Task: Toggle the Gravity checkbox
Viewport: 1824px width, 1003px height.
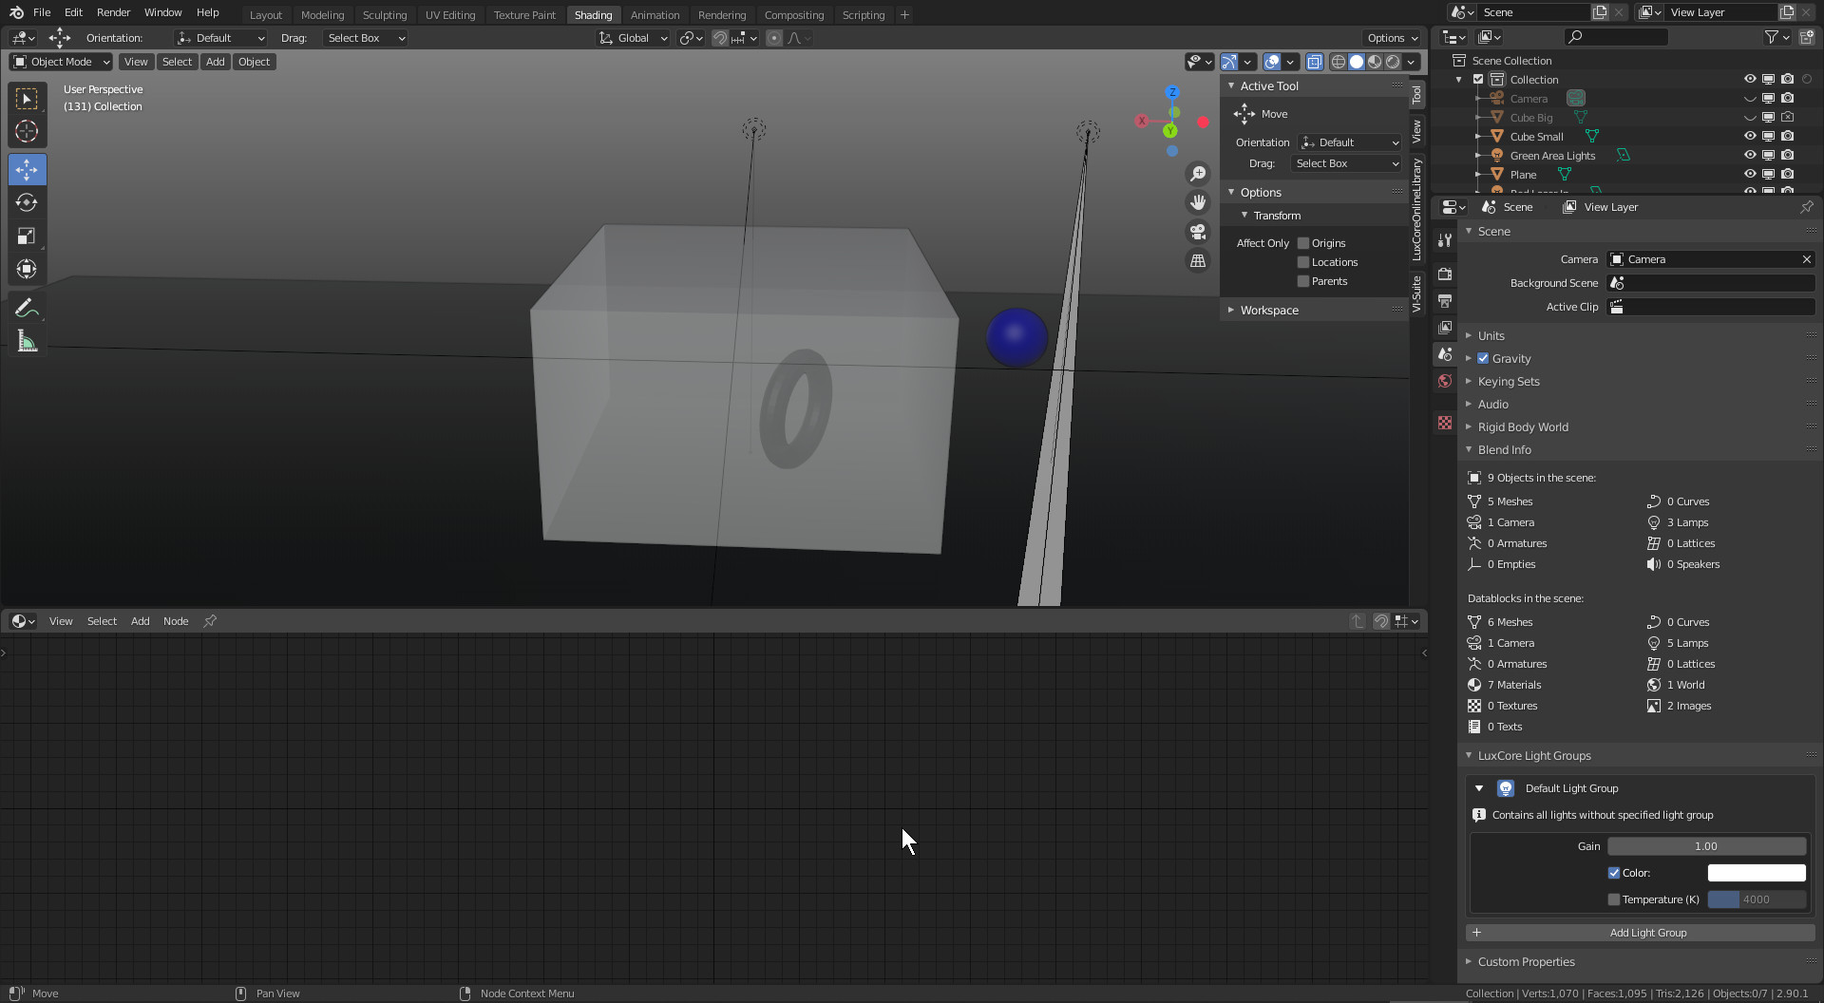Action: 1483,359
